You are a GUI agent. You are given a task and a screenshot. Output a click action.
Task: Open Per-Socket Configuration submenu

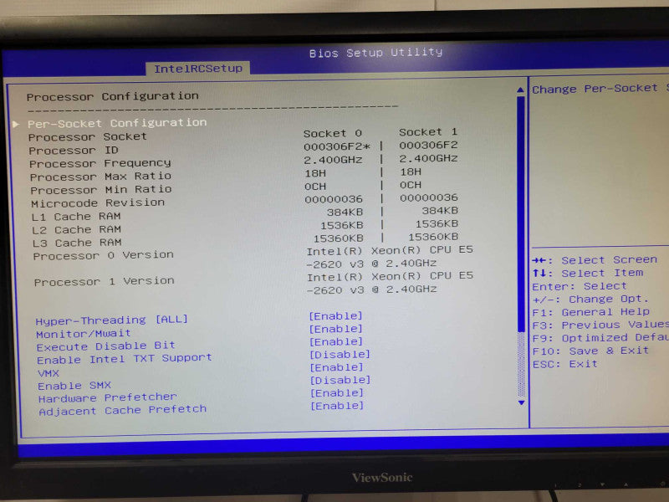117,123
